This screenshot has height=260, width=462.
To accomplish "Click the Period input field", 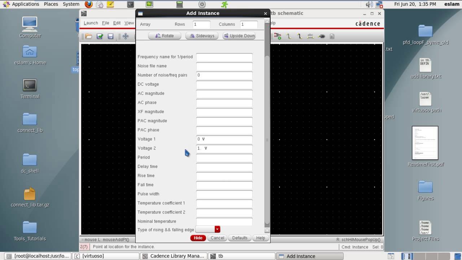I will tap(224, 157).
